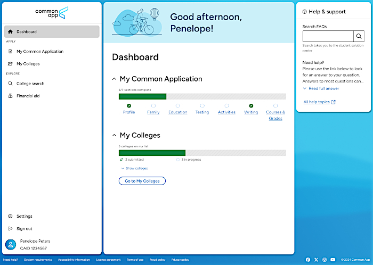The width and height of the screenshot is (373, 265).
Task: Click the Go to My Colleges button
Action: (142, 181)
